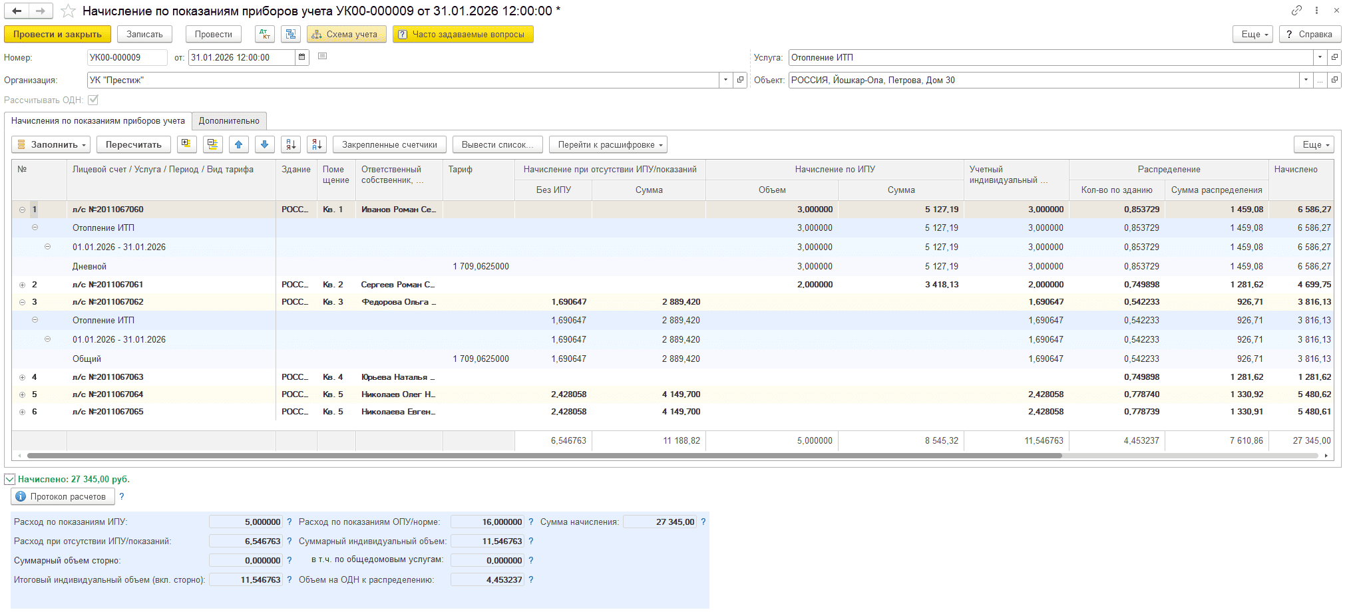
Task: Sort list ascending A-Я
Action: click(291, 144)
